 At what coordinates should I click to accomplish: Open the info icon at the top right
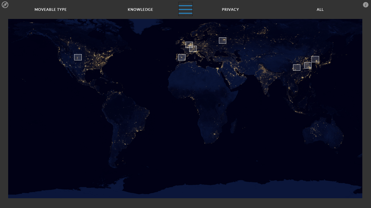tap(366, 5)
